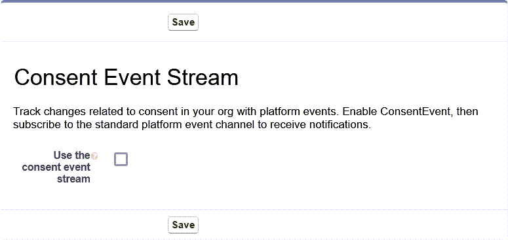Select the 'Consent Event Stream' heading
Screen dimensions: 508x240
point(127,78)
